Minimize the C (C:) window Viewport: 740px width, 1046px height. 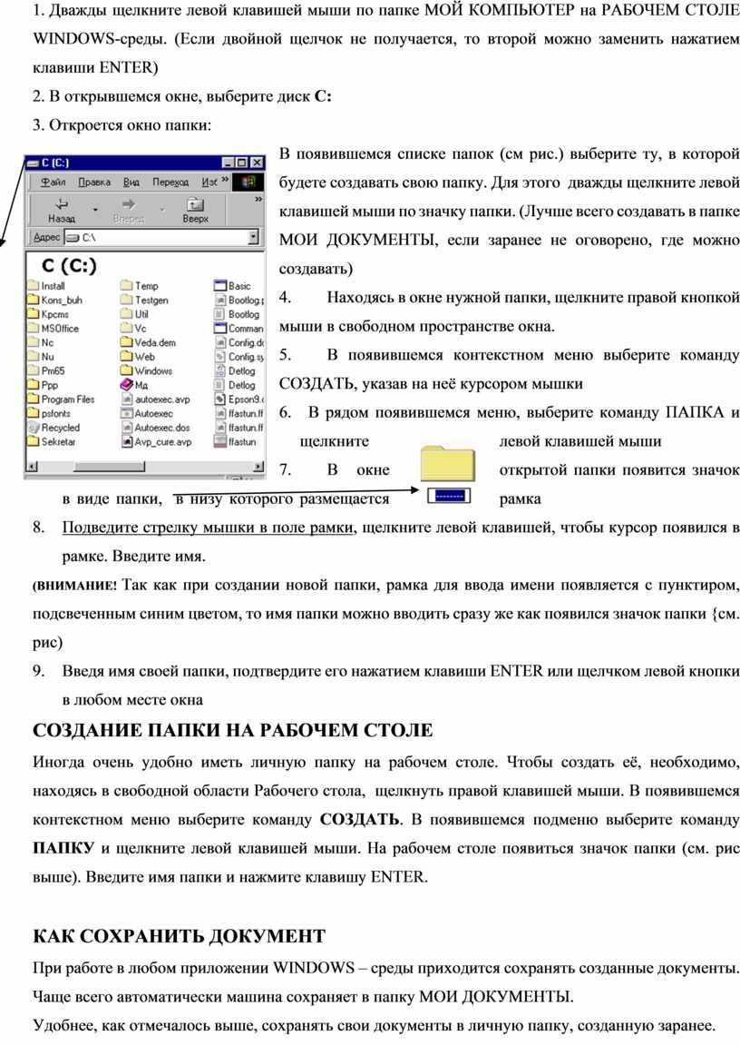[x=228, y=163]
